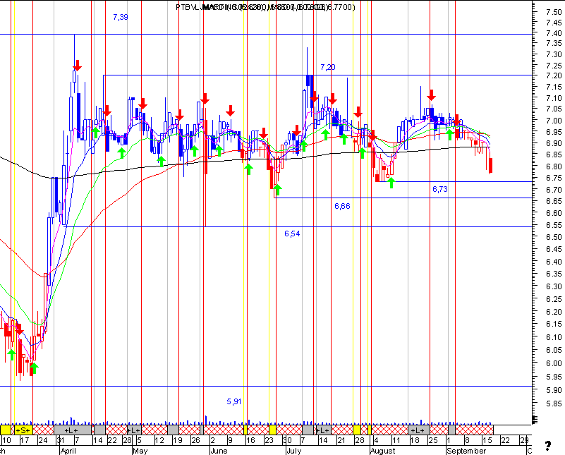Click the June month label on time axis
Screen dimensions: 565x455
[x=219, y=451]
